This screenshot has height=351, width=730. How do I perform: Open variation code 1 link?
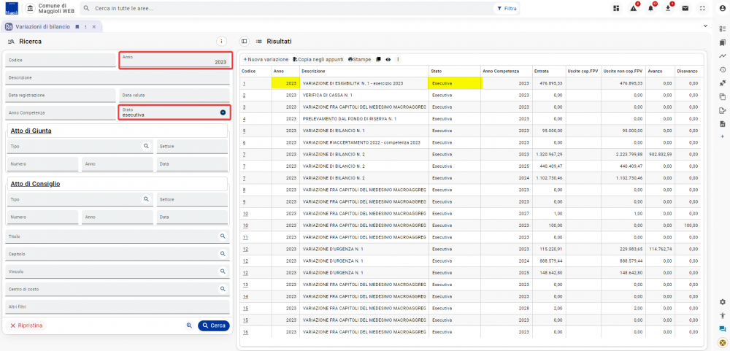244,83
